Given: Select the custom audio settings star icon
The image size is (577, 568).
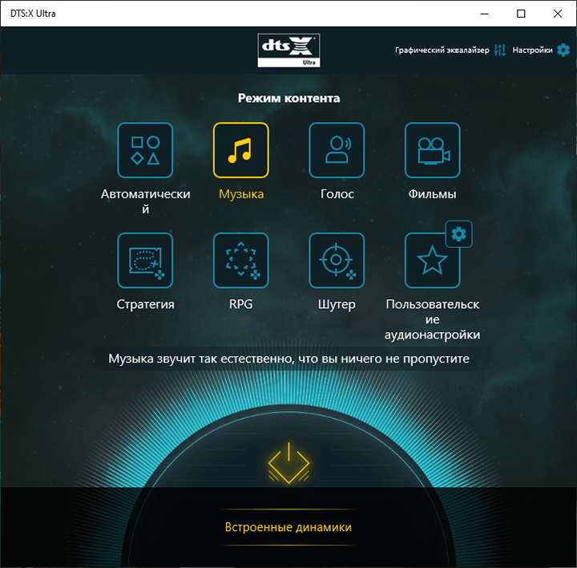Looking at the screenshot, I should [432, 261].
